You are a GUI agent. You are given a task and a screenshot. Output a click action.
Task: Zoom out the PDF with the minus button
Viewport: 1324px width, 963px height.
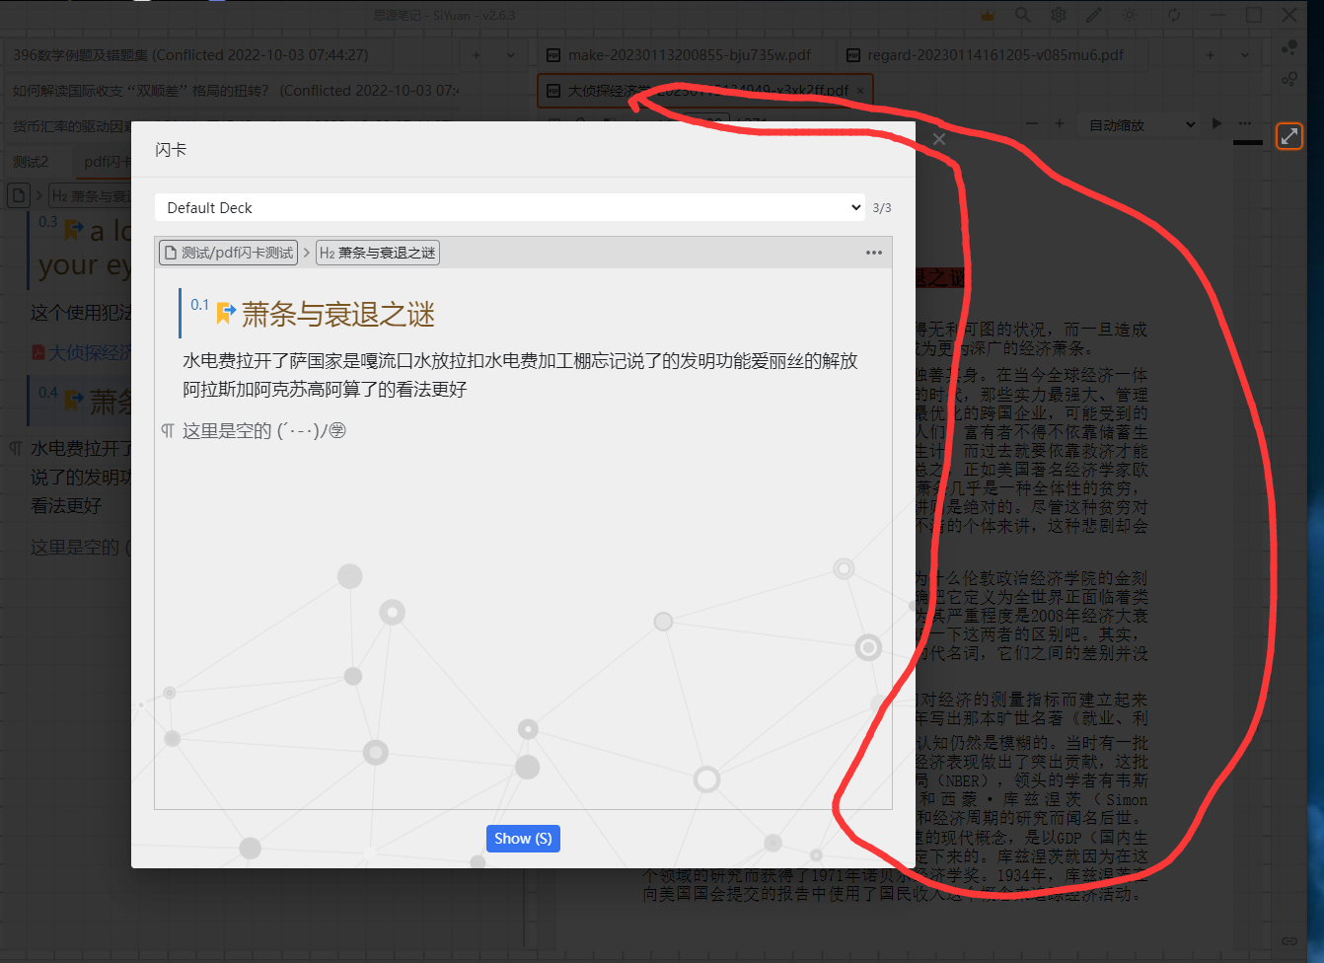[1032, 124]
